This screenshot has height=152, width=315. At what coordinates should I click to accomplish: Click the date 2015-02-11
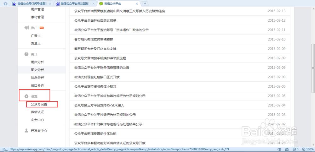tap(277, 30)
